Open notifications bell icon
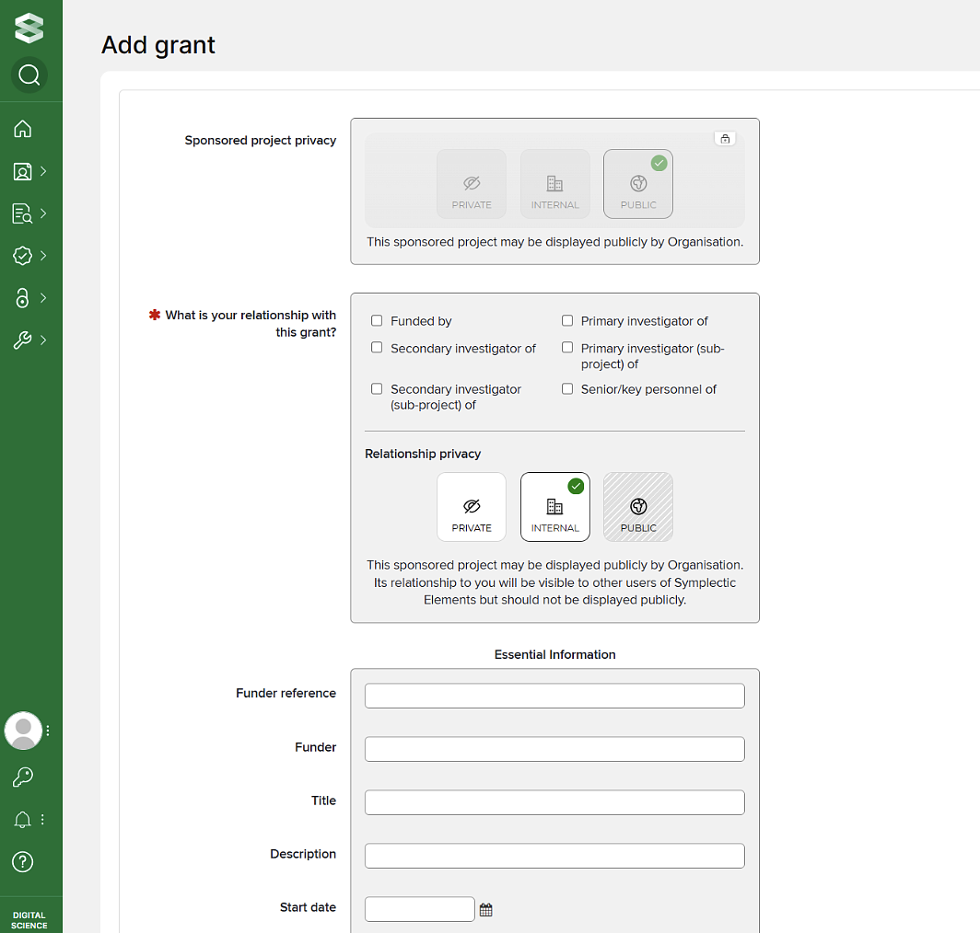The height and width of the screenshot is (933, 980). pyautogui.click(x=23, y=820)
